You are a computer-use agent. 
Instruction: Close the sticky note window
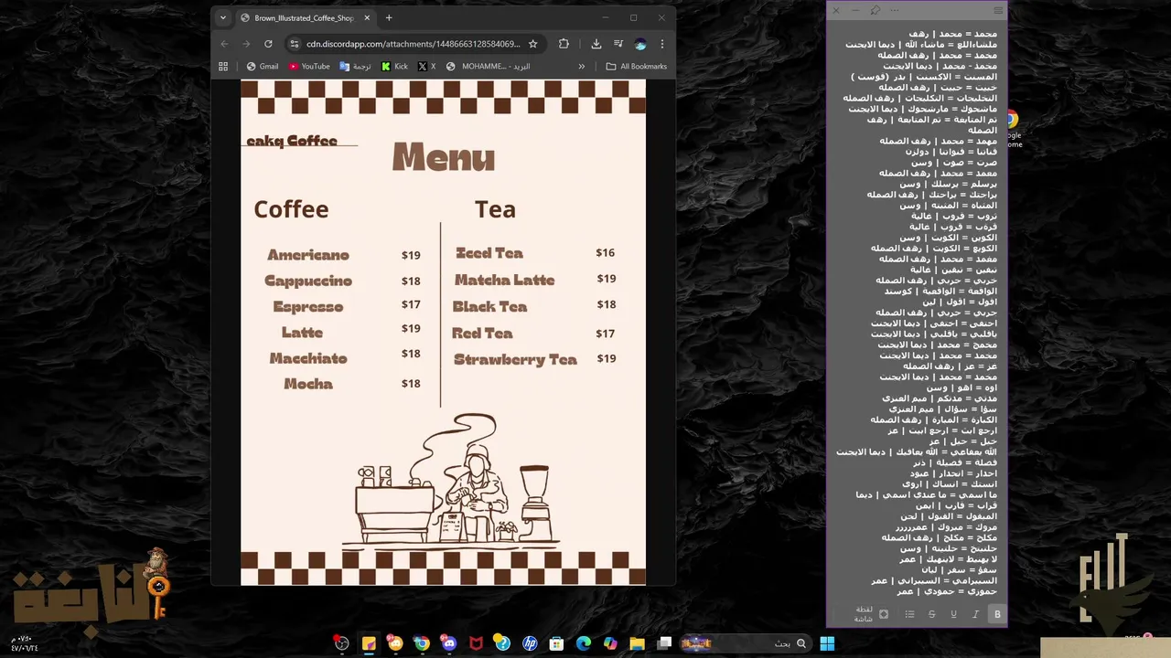(835, 10)
